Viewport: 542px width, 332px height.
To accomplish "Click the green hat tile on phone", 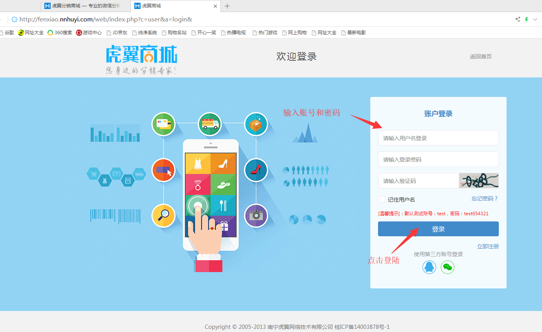I will (223, 184).
